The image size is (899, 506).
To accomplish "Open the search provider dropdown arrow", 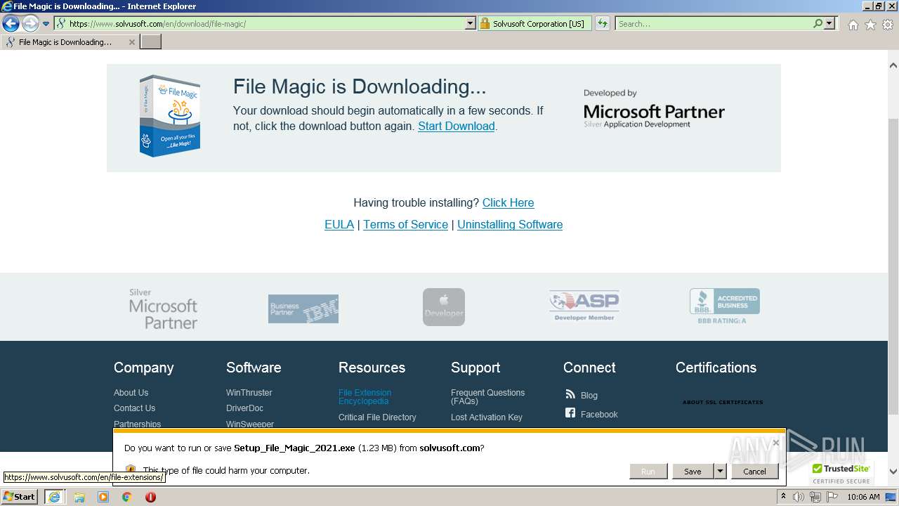I will 829,23.
